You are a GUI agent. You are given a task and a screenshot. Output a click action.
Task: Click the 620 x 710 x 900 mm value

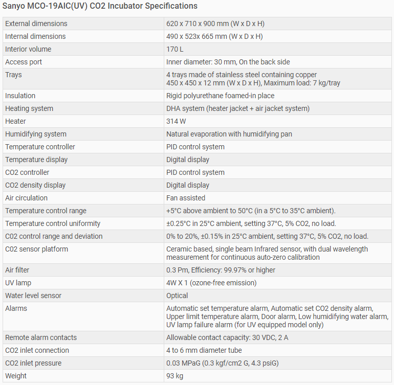(215, 24)
